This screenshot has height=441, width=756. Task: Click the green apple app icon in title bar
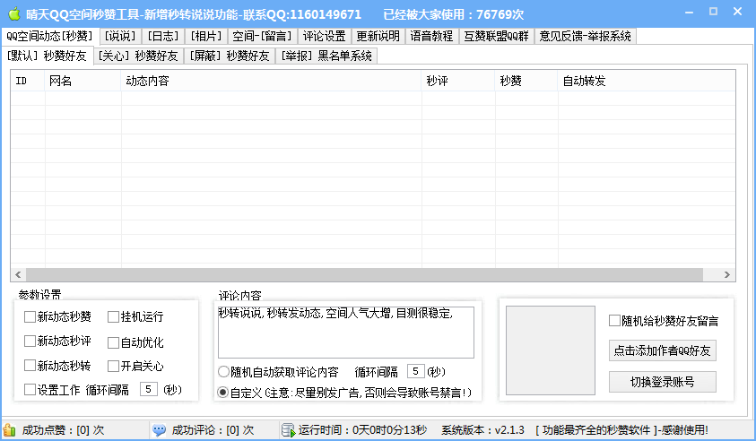pyautogui.click(x=13, y=13)
